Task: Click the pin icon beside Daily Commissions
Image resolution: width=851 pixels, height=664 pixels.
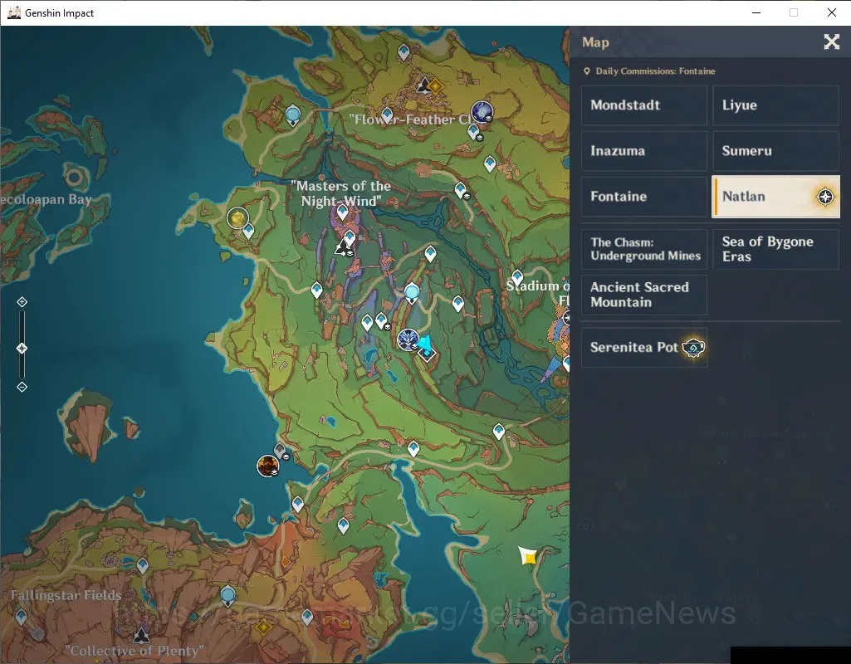Action: (587, 71)
